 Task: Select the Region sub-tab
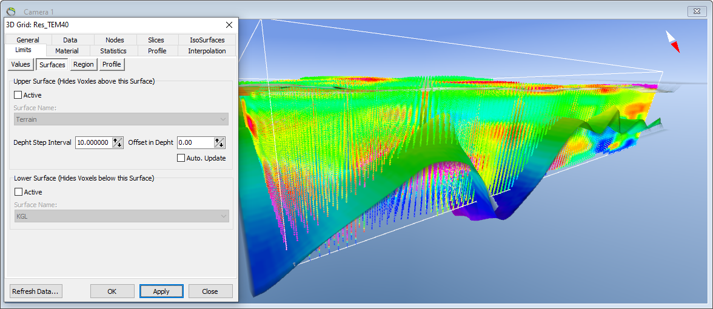[84, 64]
